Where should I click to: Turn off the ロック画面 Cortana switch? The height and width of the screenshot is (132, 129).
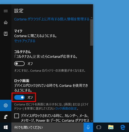(20, 97)
